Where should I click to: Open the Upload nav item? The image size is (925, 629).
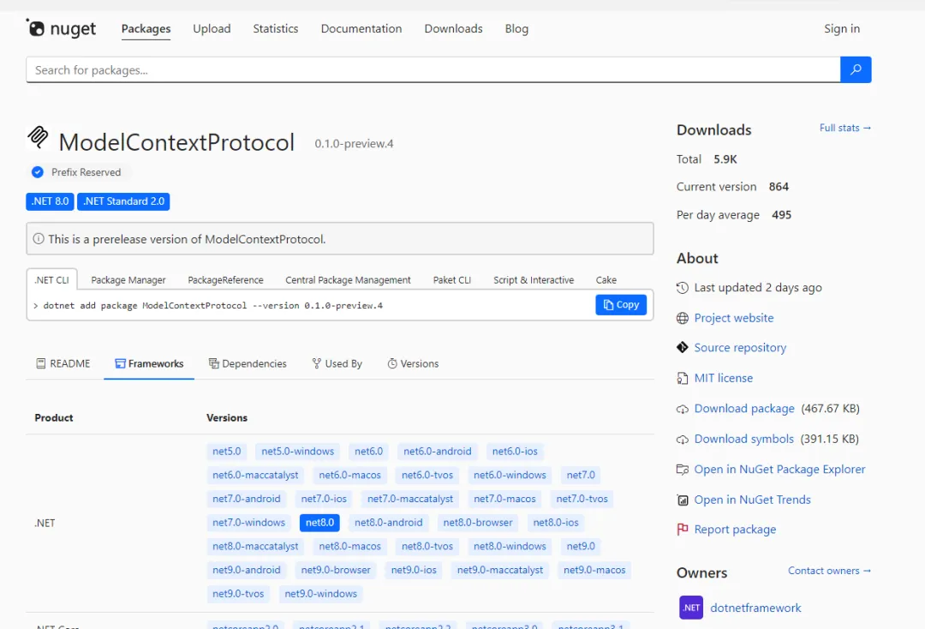tap(212, 28)
